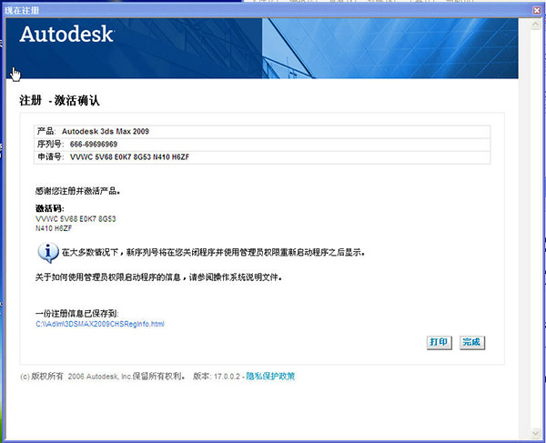Select the serial number 666-69696969
The width and height of the screenshot is (546, 443).
point(94,144)
